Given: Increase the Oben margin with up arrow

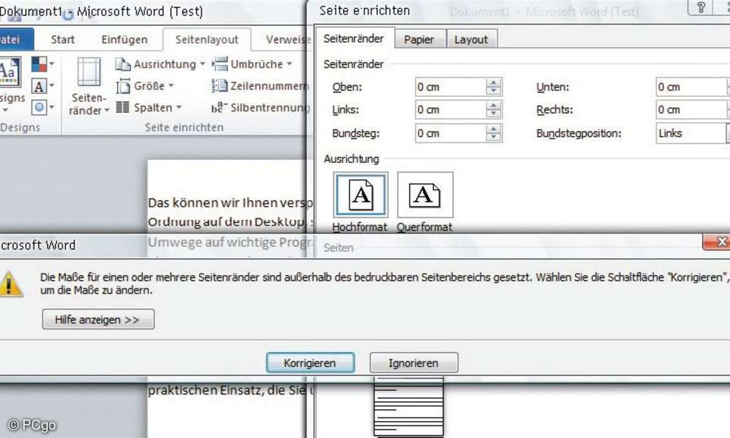Looking at the screenshot, I should point(495,83).
